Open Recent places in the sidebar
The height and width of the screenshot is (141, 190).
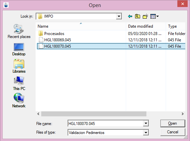pyautogui.click(x=19, y=31)
